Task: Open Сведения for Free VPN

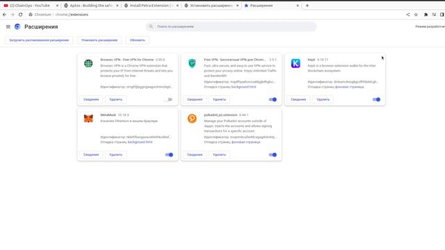Action: (x=195, y=99)
